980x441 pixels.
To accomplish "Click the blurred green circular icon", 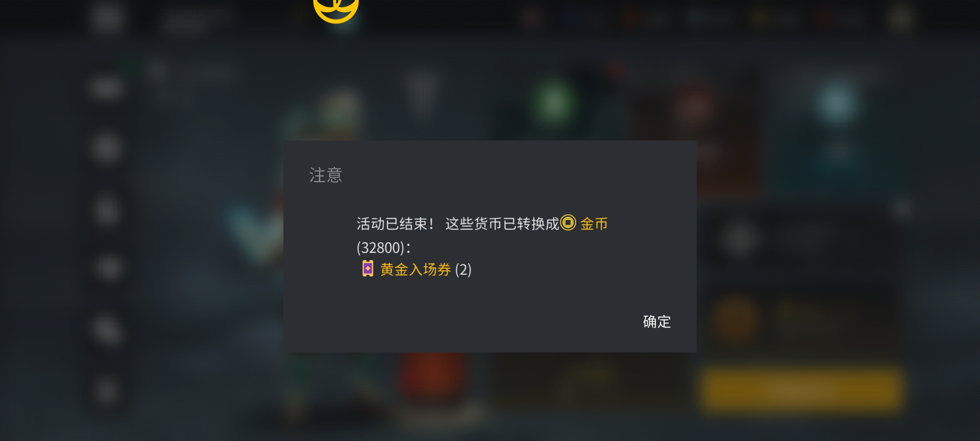I will [554, 103].
